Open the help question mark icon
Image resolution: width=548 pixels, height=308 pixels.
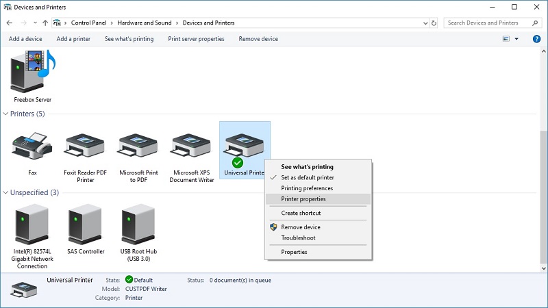536,39
